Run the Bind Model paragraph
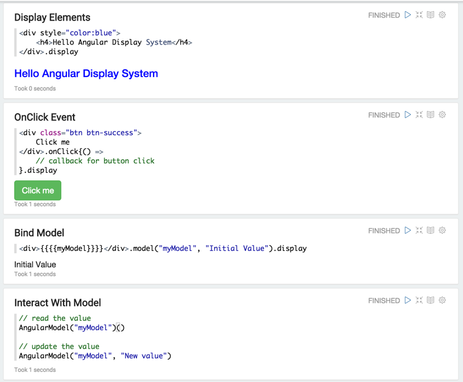The width and height of the screenshot is (463, 382). 408,230
